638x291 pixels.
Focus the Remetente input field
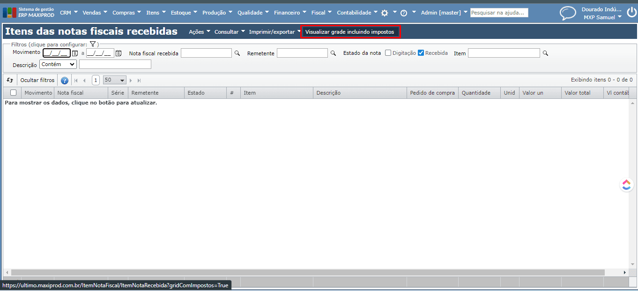point(302,53)
